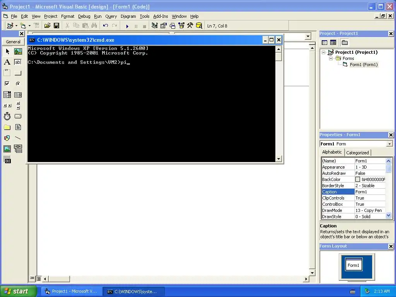Open code window procedure dropdown arrow
Viewport: 396px width, 297px height.
point(308,36)
